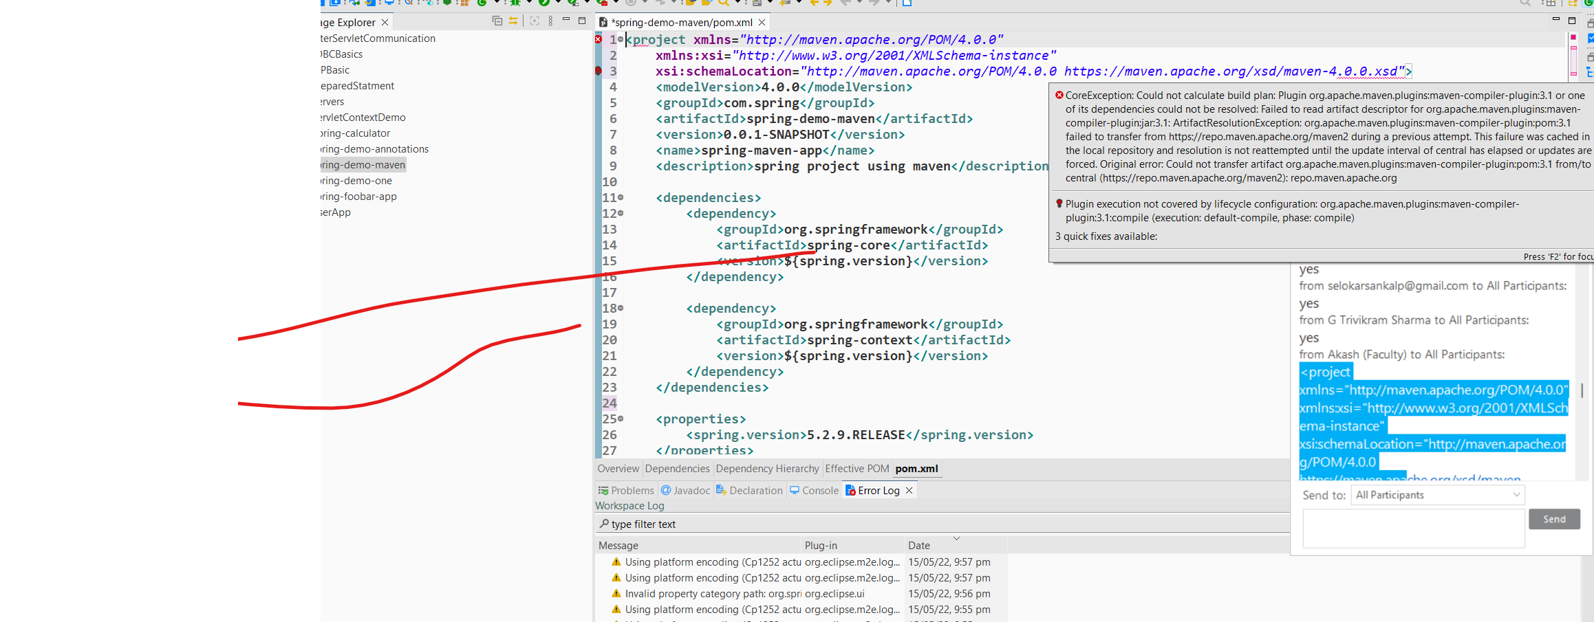The image size is (1594, 622).
Task: Select ServletContextDemo project in explorer
Action: click(363, 118)
